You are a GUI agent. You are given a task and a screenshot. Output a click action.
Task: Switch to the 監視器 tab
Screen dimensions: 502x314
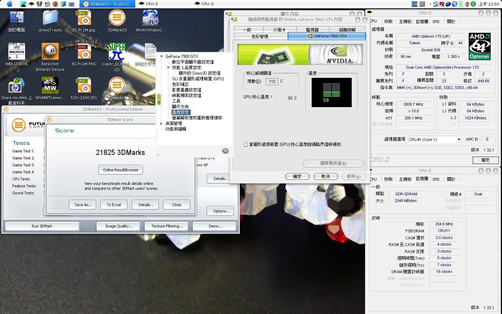coord(312,30)
